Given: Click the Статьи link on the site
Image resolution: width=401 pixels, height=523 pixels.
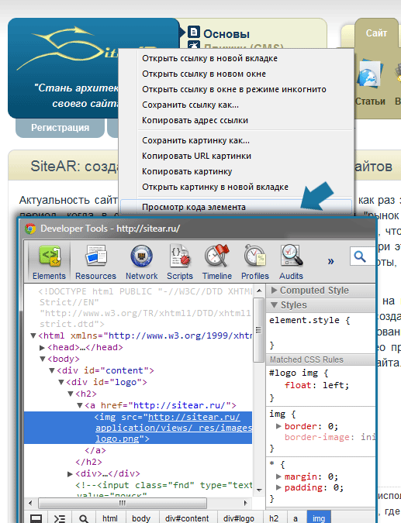Looking at the screenshot, I should click(x=370, y=102).
